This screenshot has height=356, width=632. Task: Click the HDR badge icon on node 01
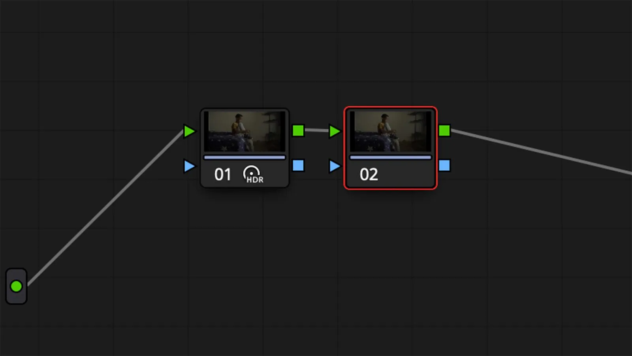pyautogui.click(x=253, y=174)
